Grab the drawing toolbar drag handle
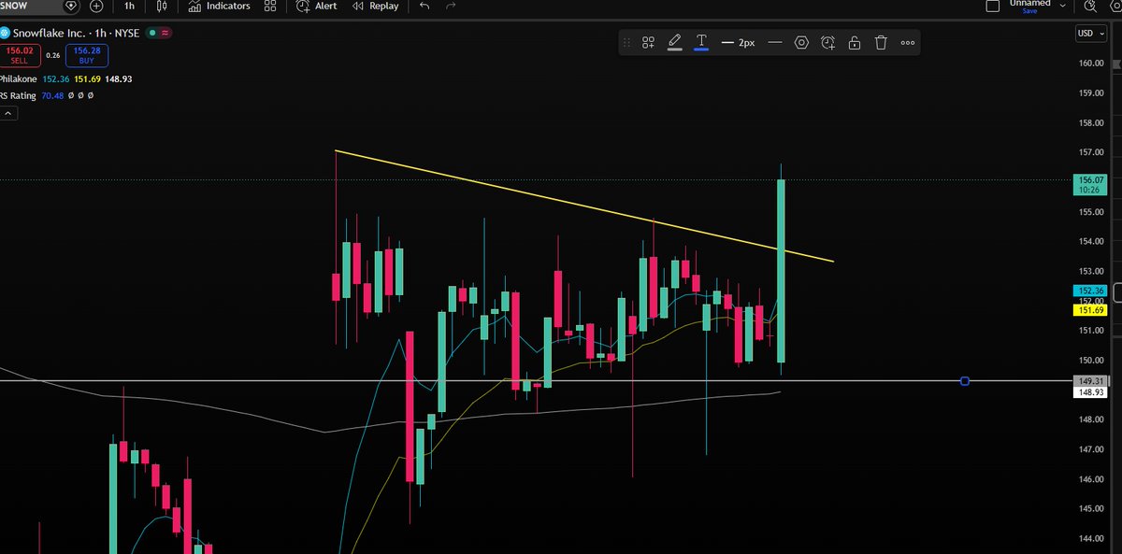The width and height of the screenshot is (1122, 554). (626, 42)
